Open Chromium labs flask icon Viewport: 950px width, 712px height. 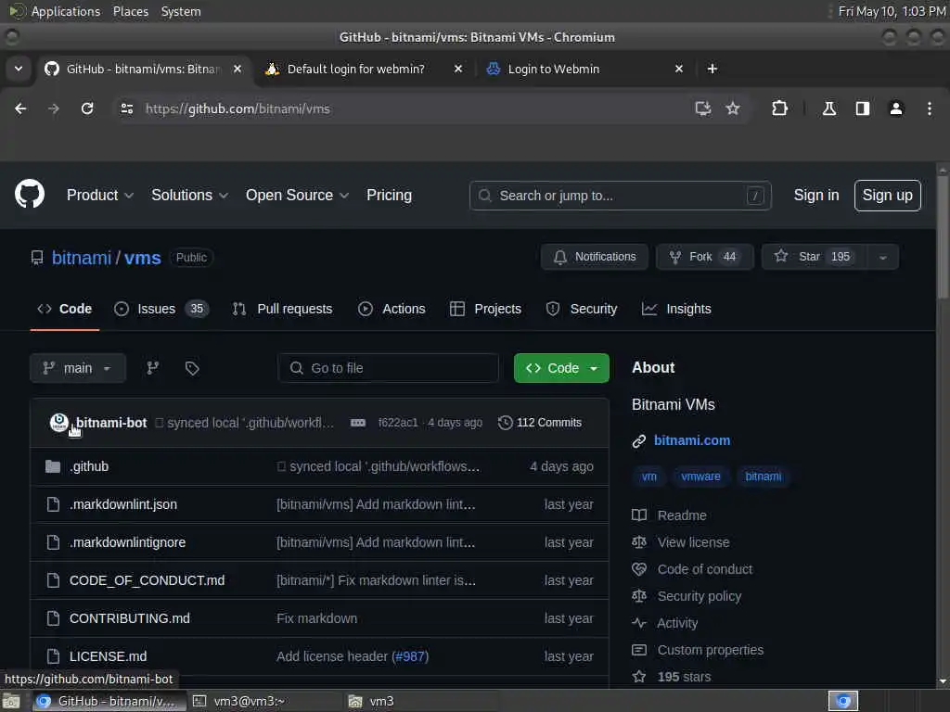828,109
